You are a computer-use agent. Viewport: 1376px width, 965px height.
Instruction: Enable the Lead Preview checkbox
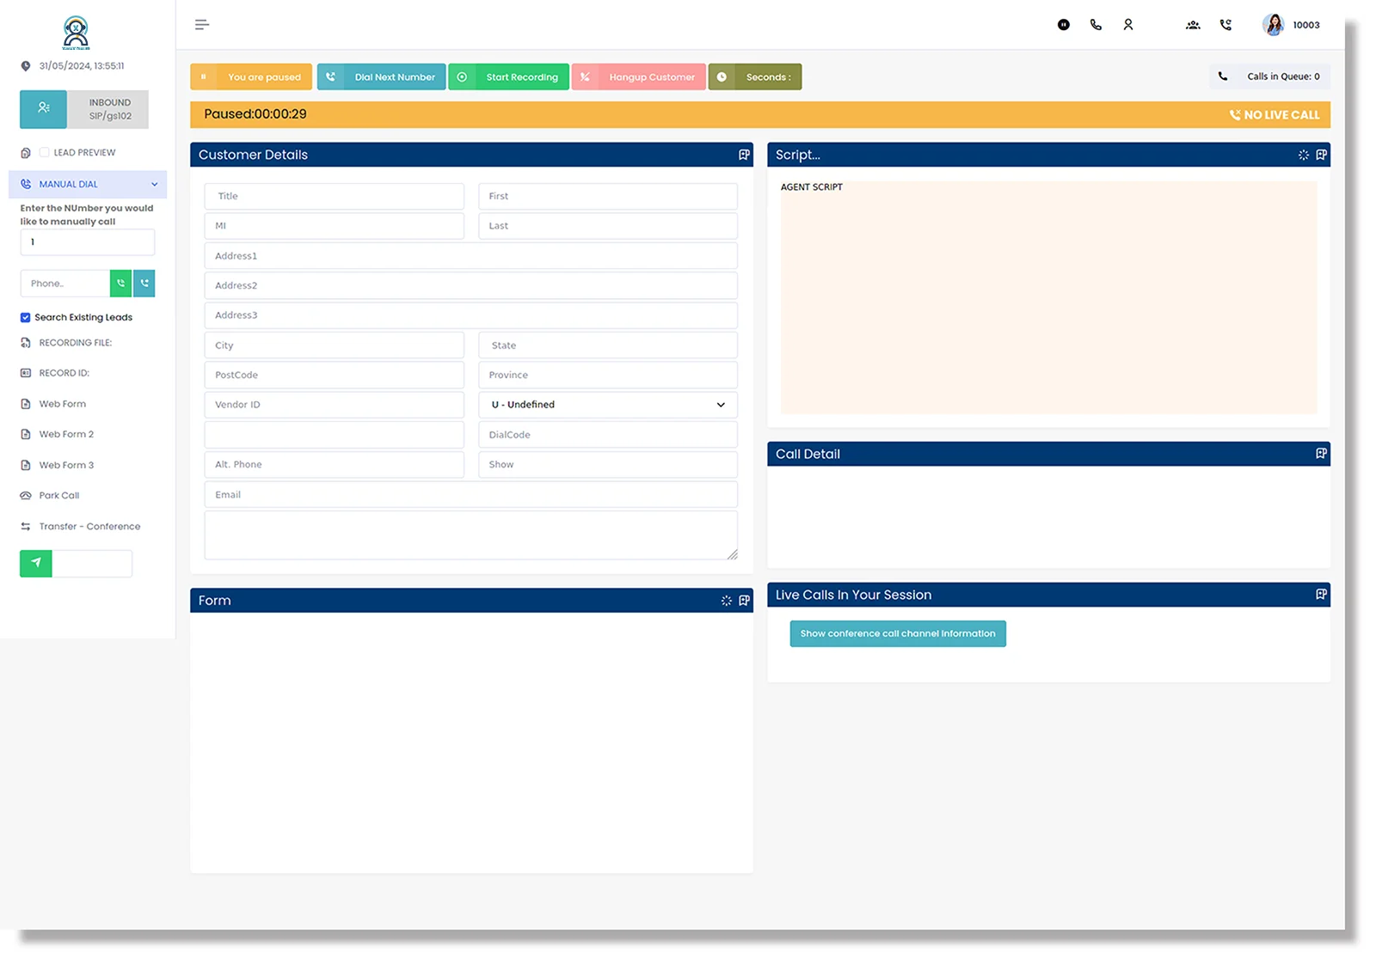coord(44,152)
